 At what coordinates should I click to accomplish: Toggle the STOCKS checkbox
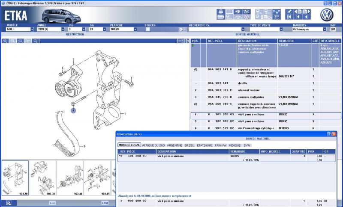[148, 29]
